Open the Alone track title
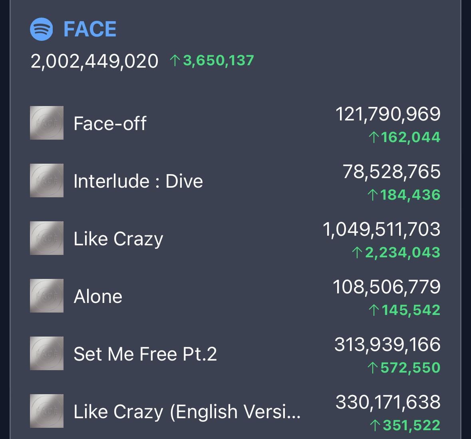 pyautogui.click(x=98, y=297)
